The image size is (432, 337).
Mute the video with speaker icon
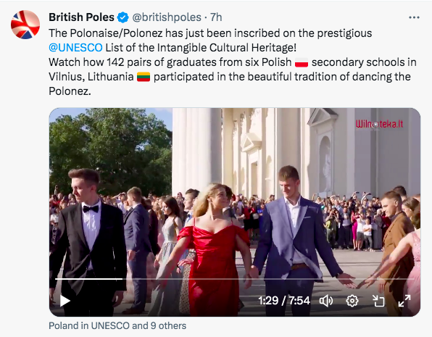pos(326,301)
